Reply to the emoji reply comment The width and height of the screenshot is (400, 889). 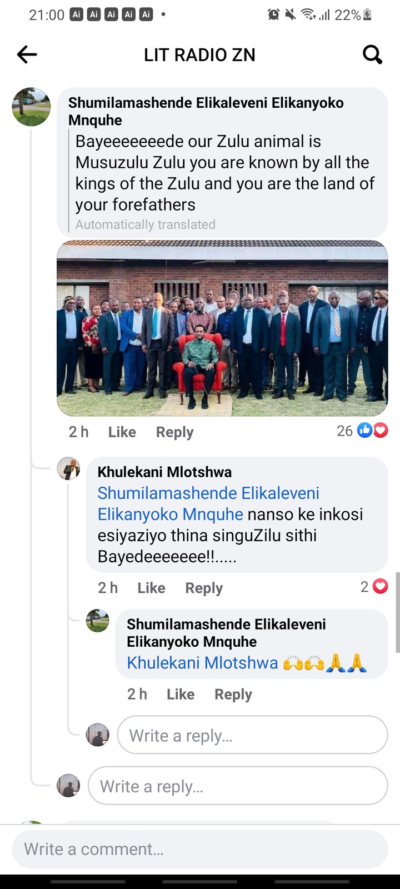pyautogui.click(x=233, y=695)
